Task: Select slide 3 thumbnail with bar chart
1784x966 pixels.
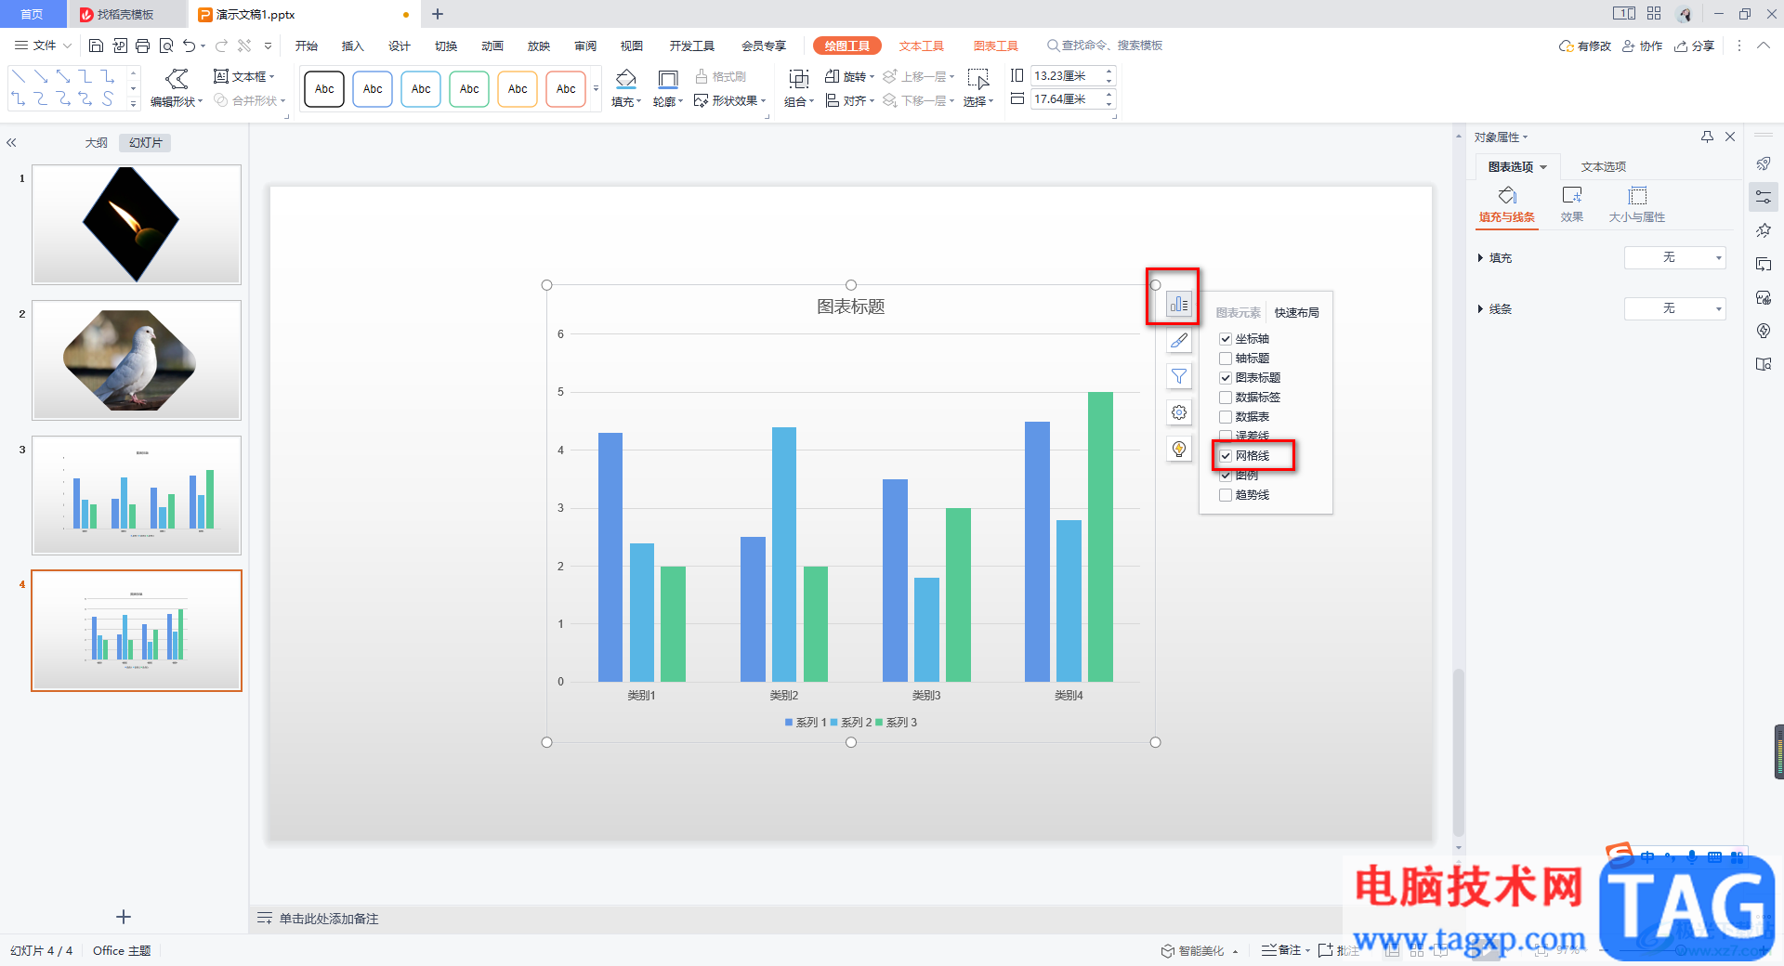Action: pyautogui.click(x=137, y=495)
